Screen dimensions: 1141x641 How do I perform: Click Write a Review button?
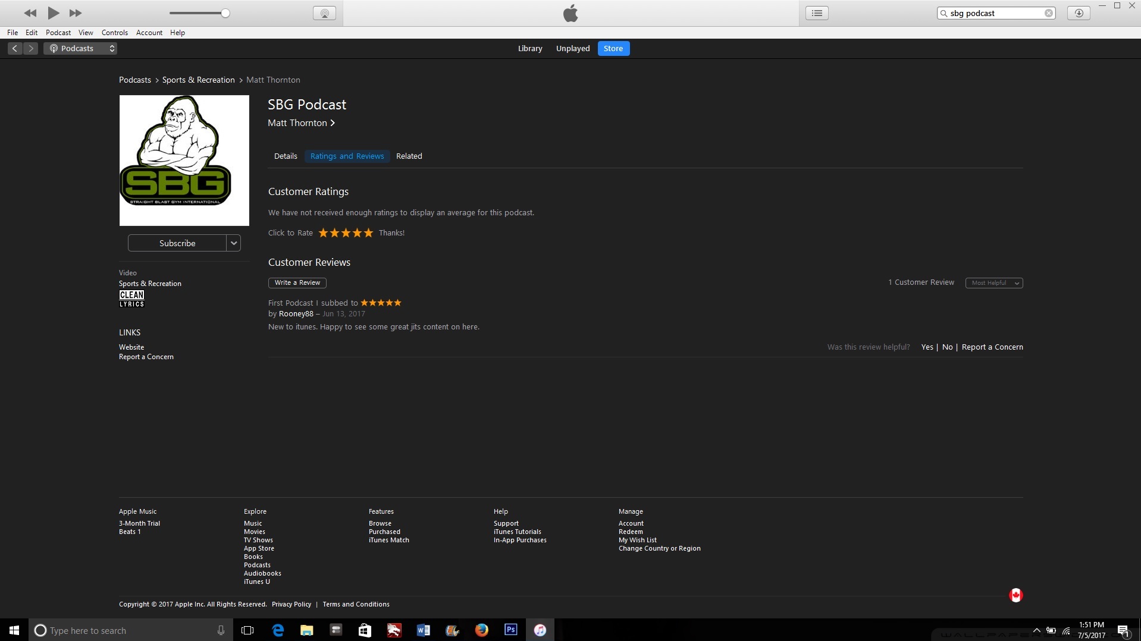pyautogui.click(x=297, y=282)
